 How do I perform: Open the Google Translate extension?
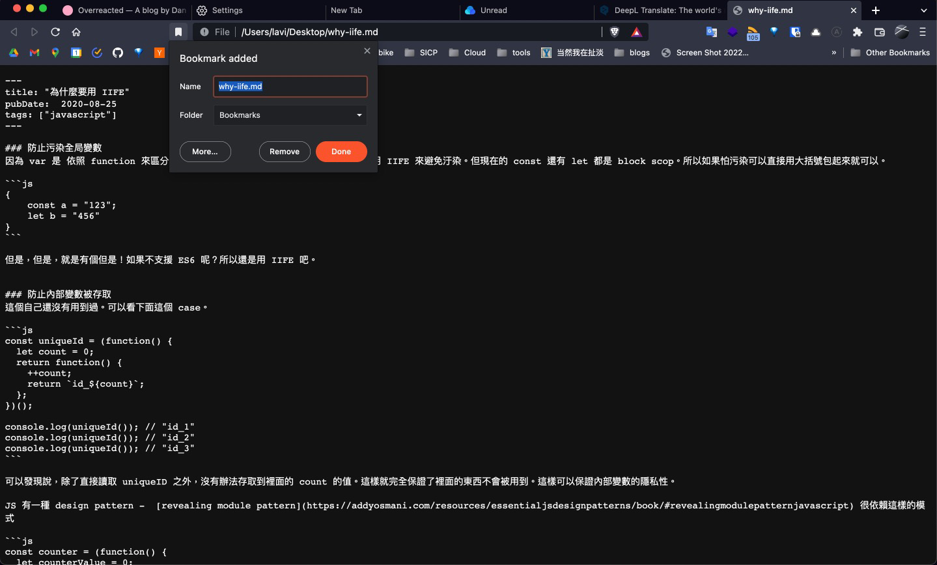coord(711,31)
